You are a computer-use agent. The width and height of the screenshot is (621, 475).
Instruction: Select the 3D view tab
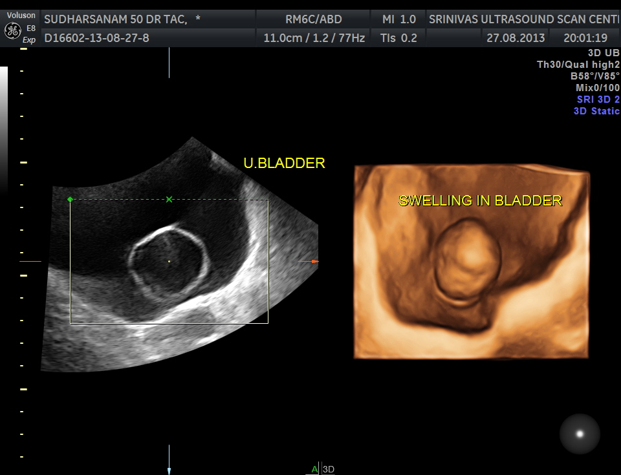tap(329, 469)
